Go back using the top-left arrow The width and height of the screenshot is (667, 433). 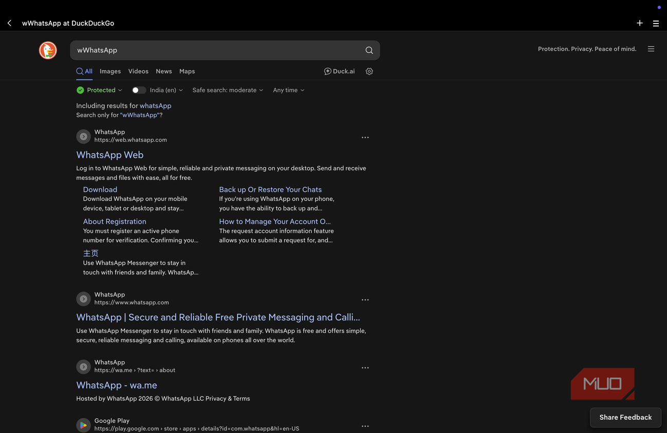9,23
